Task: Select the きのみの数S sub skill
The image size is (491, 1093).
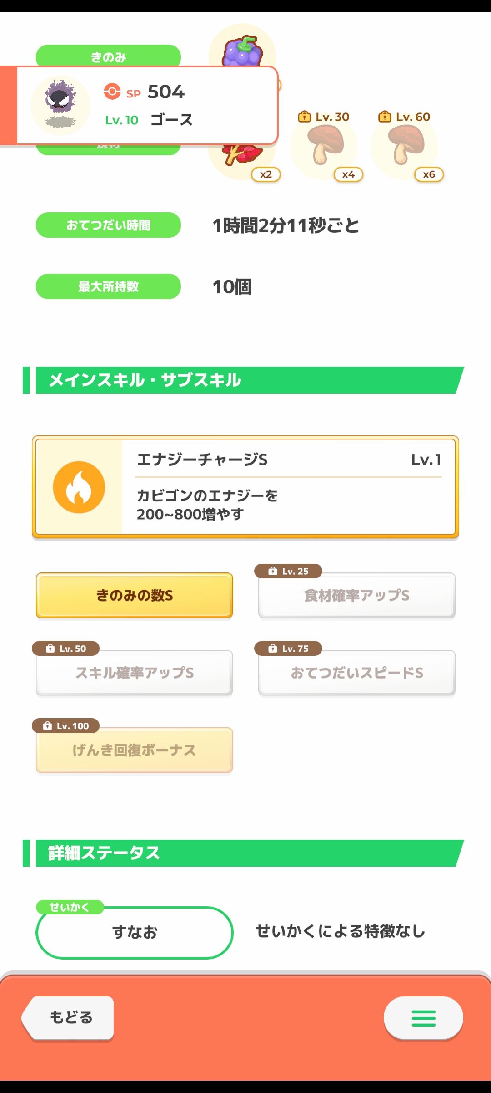Action: coord(135,595)
